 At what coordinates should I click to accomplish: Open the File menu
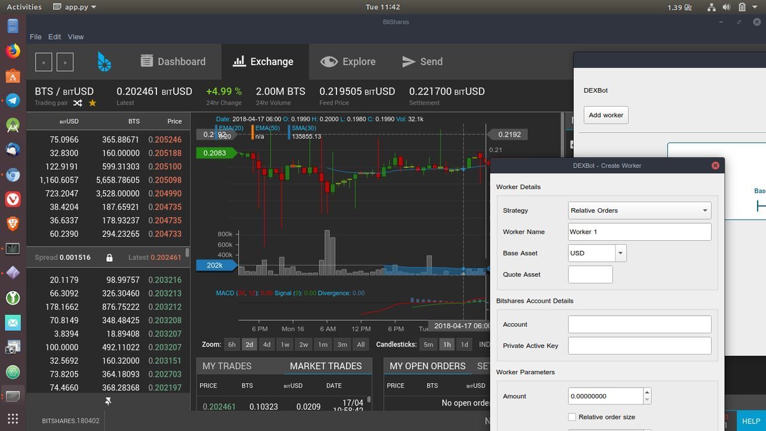coord(36,37)
